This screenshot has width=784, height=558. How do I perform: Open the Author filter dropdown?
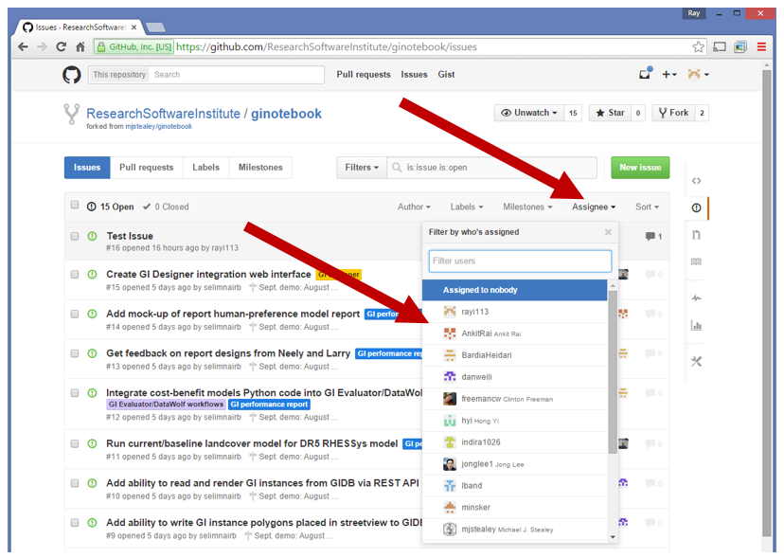[414, 207]
